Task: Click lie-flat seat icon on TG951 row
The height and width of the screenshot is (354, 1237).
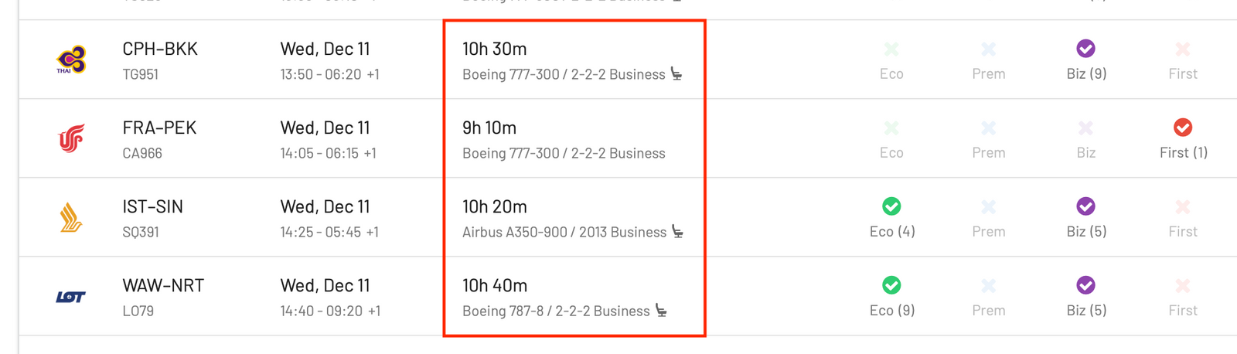Action: click(x=676, y=74)
